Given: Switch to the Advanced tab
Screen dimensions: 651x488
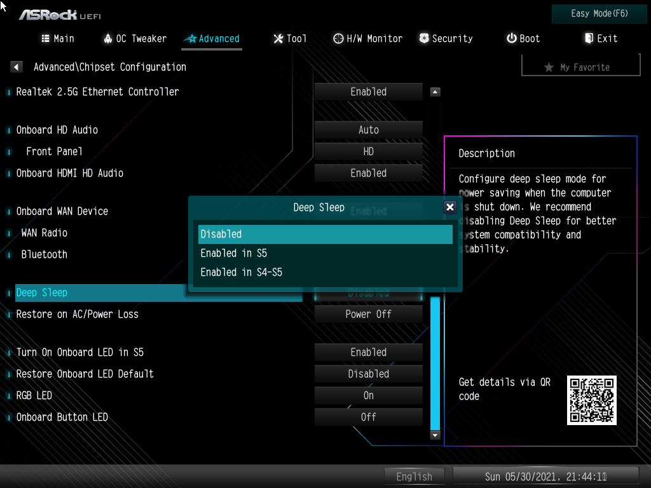Looking at the screenshot, I should (x=212, y=39).
